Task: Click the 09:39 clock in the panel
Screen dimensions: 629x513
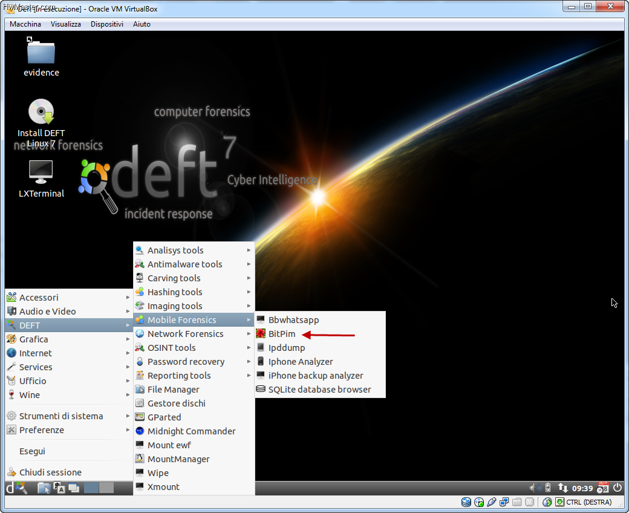Action: (x=582, y=488)
